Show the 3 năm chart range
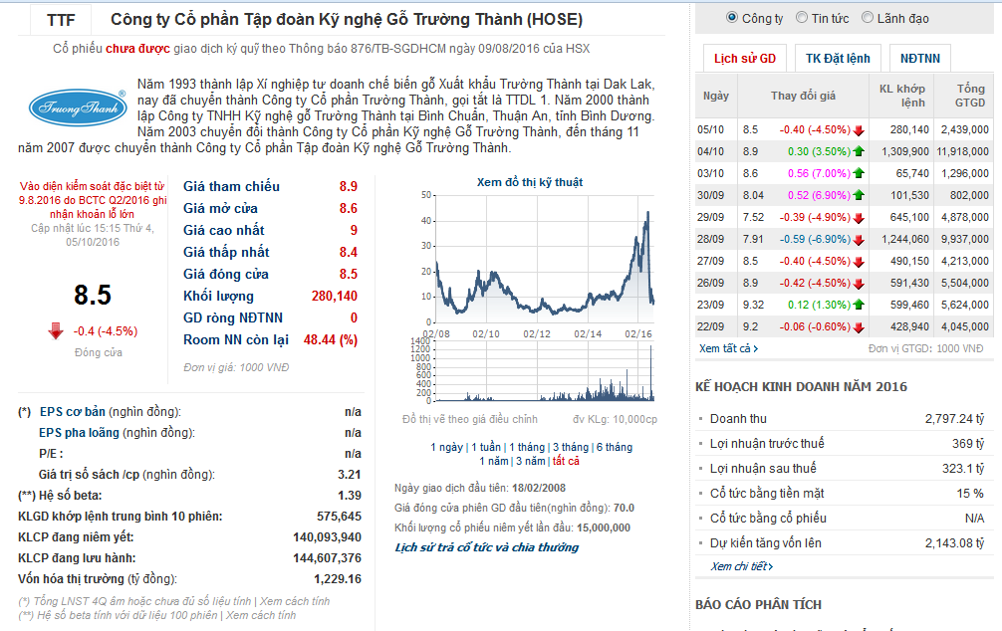1002x631 pixels. [x=531, y=461]
